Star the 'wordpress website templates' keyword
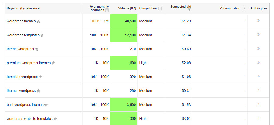The width and height of the screenshot is (274, 125). 55,119
